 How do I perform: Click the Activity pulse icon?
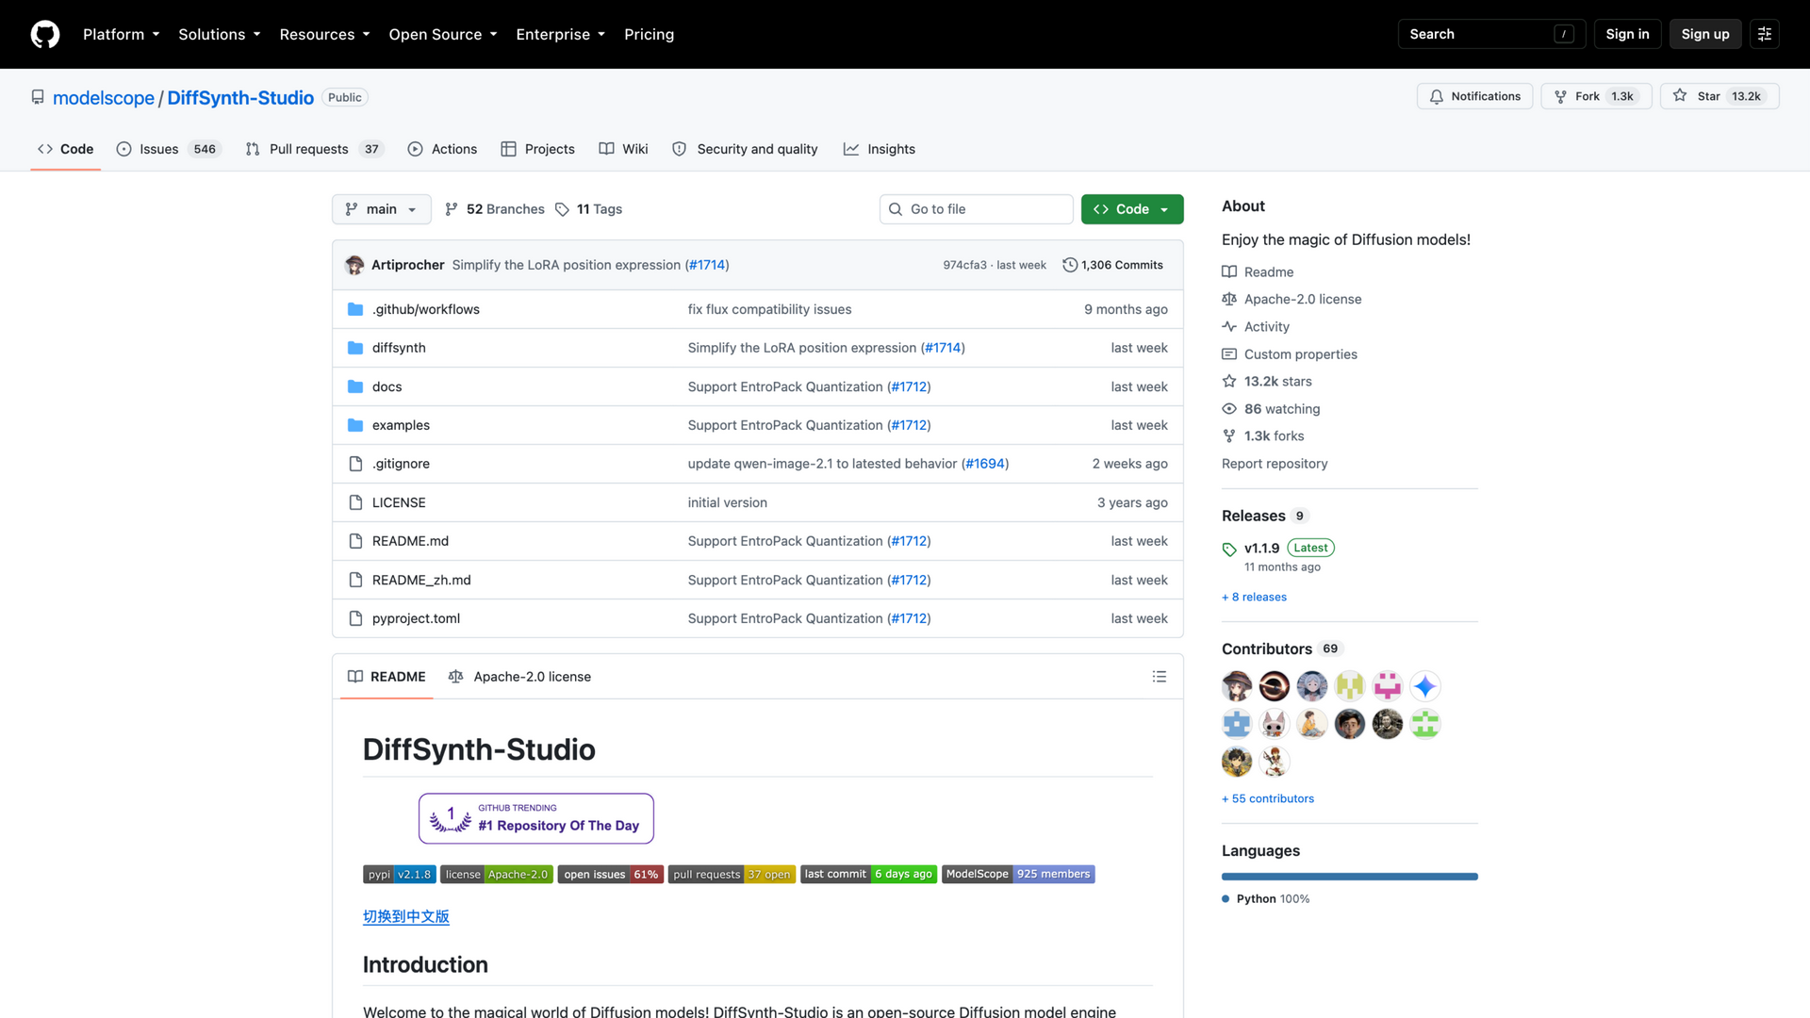coord(1229,326)
